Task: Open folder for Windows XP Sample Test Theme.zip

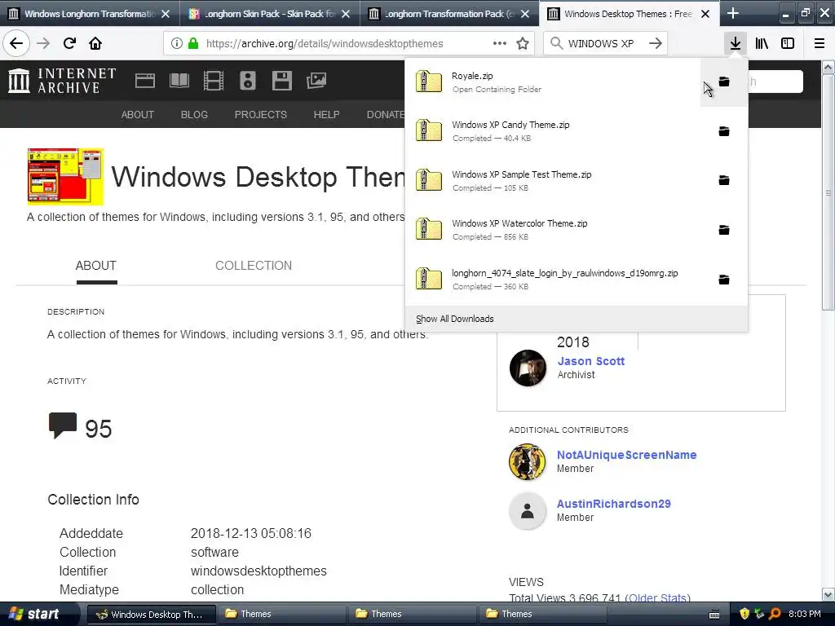Action: pyautogui.click(x=724, y=180)
